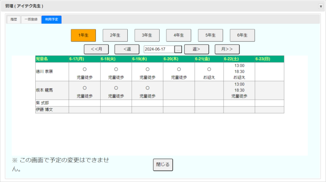Image resolution: width=326 pixels, height=182 pixels.
Task: Switch to 3年生 grade
Action: 147,35
